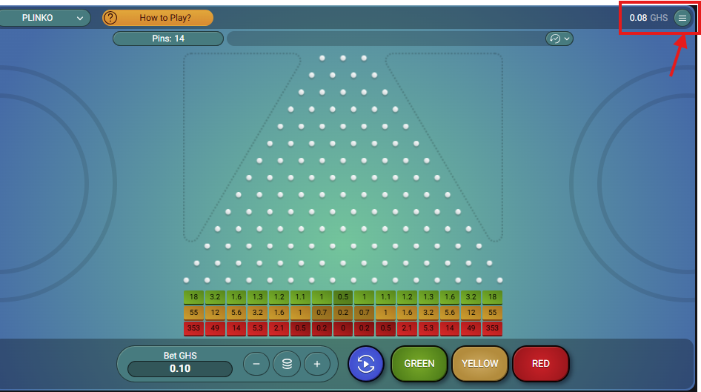Click the Bet GHS amount field
Image resolution: width=701 pixels, height=392 pixels.
[180, 368]
